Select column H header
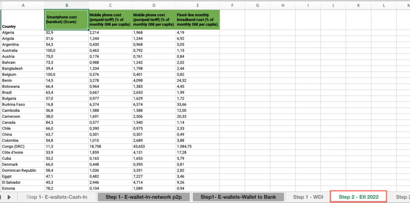The image size is (410, 203). click(x=283, y=5)
